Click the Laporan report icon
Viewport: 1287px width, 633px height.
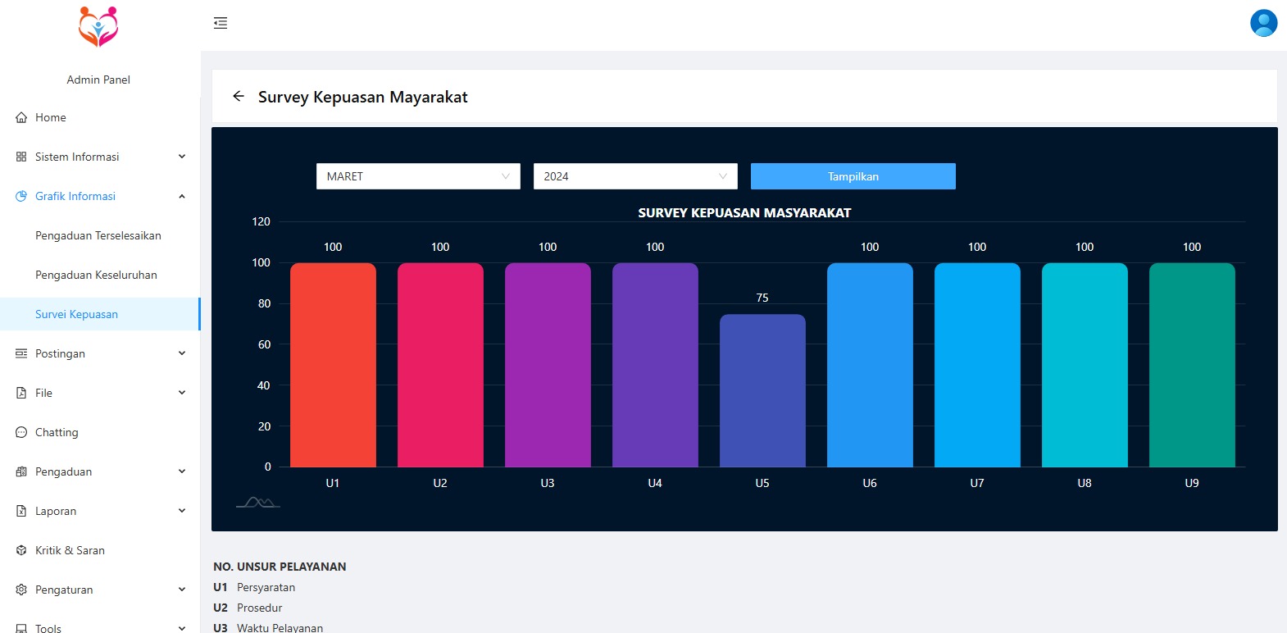tap(21, 511)
